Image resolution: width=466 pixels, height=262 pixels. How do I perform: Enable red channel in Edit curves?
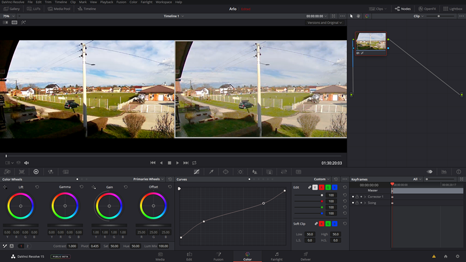pos(322,187)
